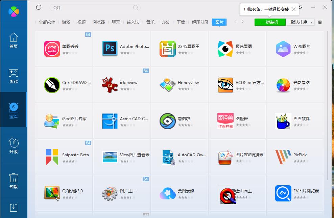Open the 默认排序 sorting dropdown

[x=300, y=22]
